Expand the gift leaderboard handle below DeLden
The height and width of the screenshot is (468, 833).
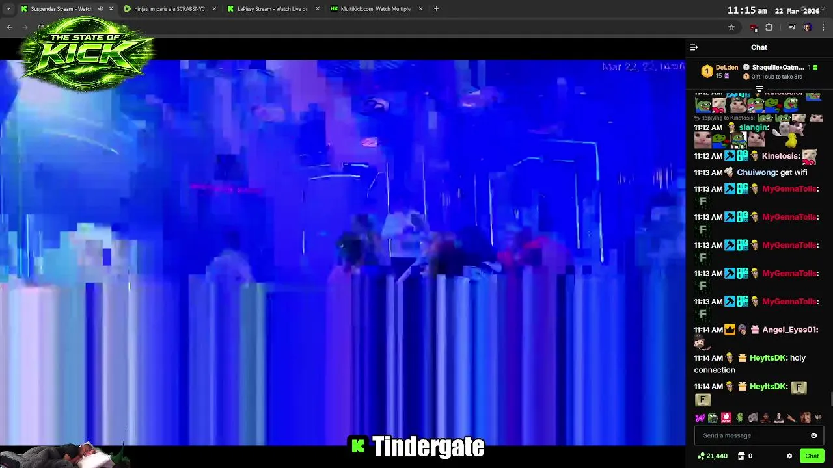[759, 89]
